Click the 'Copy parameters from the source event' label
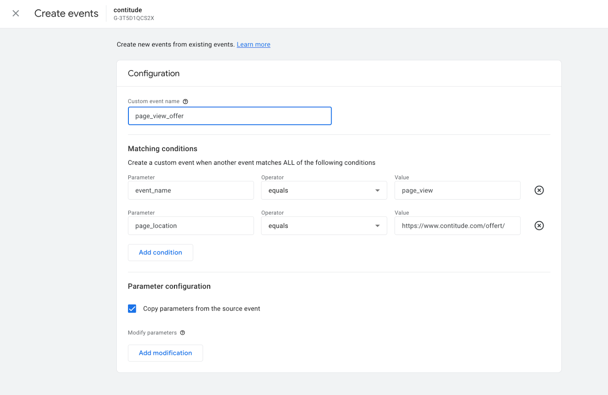Screen dimensions: 608x395 click(x=201, y=309)
